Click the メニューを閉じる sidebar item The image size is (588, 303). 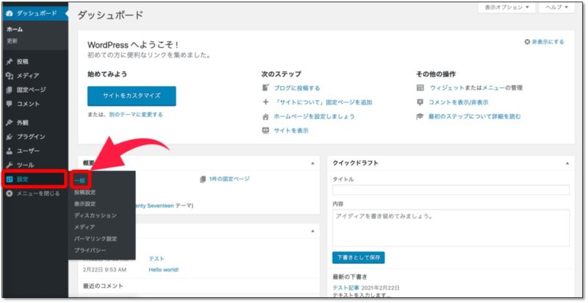coord(34,193)
